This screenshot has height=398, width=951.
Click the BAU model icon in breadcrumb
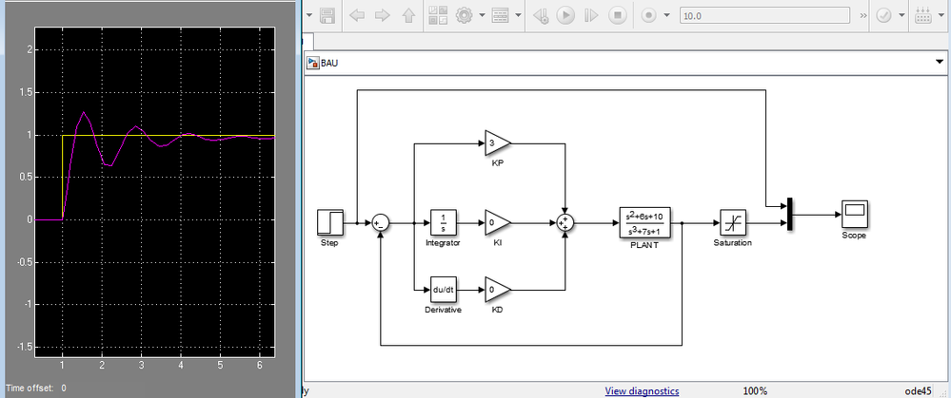point(313,63)
